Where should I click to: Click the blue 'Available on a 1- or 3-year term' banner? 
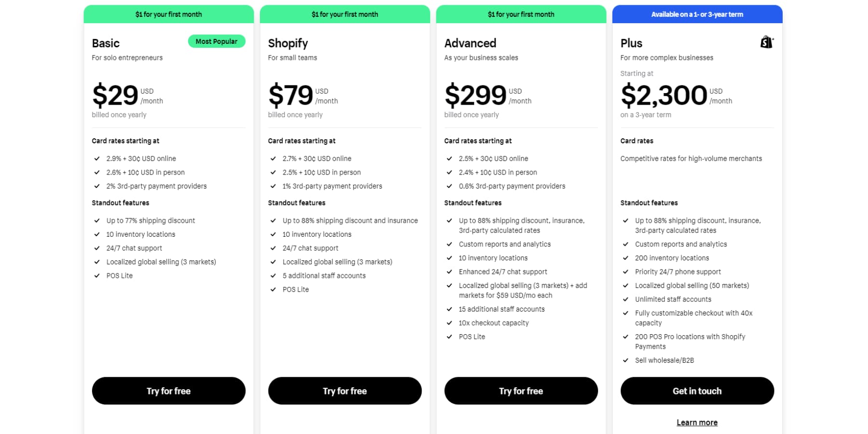coord(697,14)
